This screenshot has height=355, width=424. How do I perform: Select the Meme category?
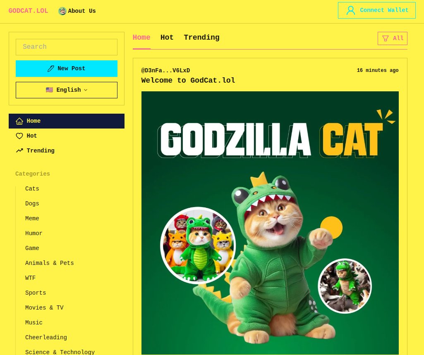(x=32, y=219)
